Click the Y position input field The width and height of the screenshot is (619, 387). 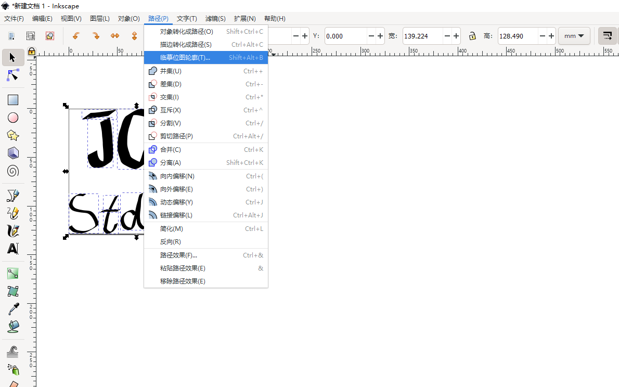point(345,36)
